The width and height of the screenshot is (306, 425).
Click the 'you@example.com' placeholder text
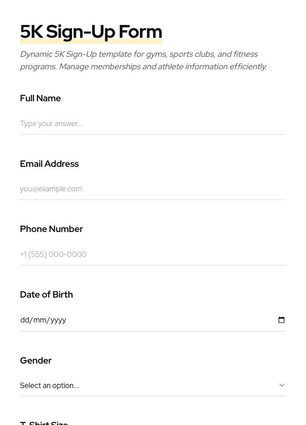pos(51,189)
